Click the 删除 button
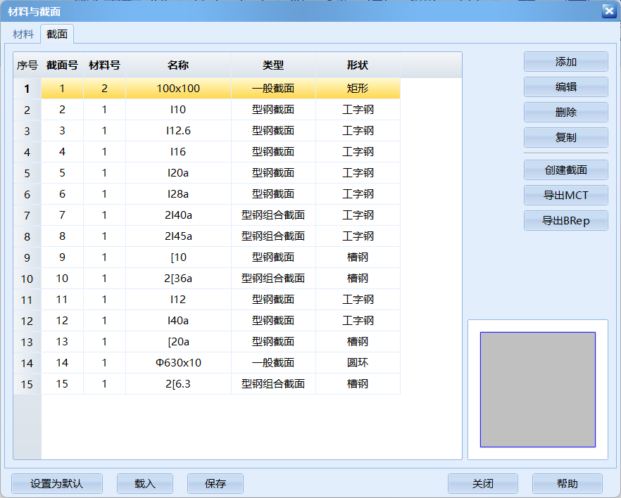 coord(565,113)
